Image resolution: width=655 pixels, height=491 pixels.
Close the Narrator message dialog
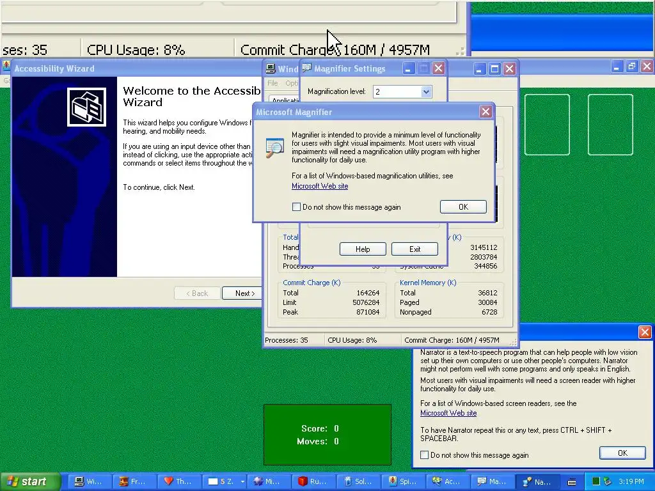[645, 332]
